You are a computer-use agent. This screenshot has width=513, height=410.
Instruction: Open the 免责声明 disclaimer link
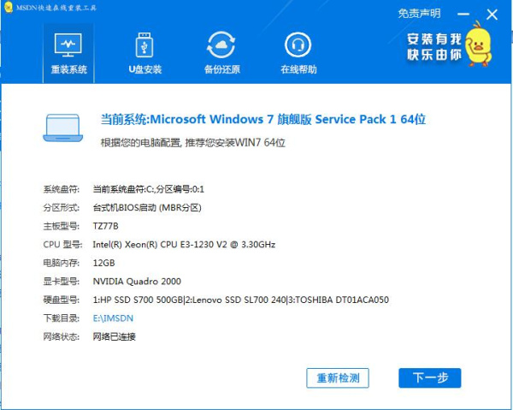pos(419,14)
